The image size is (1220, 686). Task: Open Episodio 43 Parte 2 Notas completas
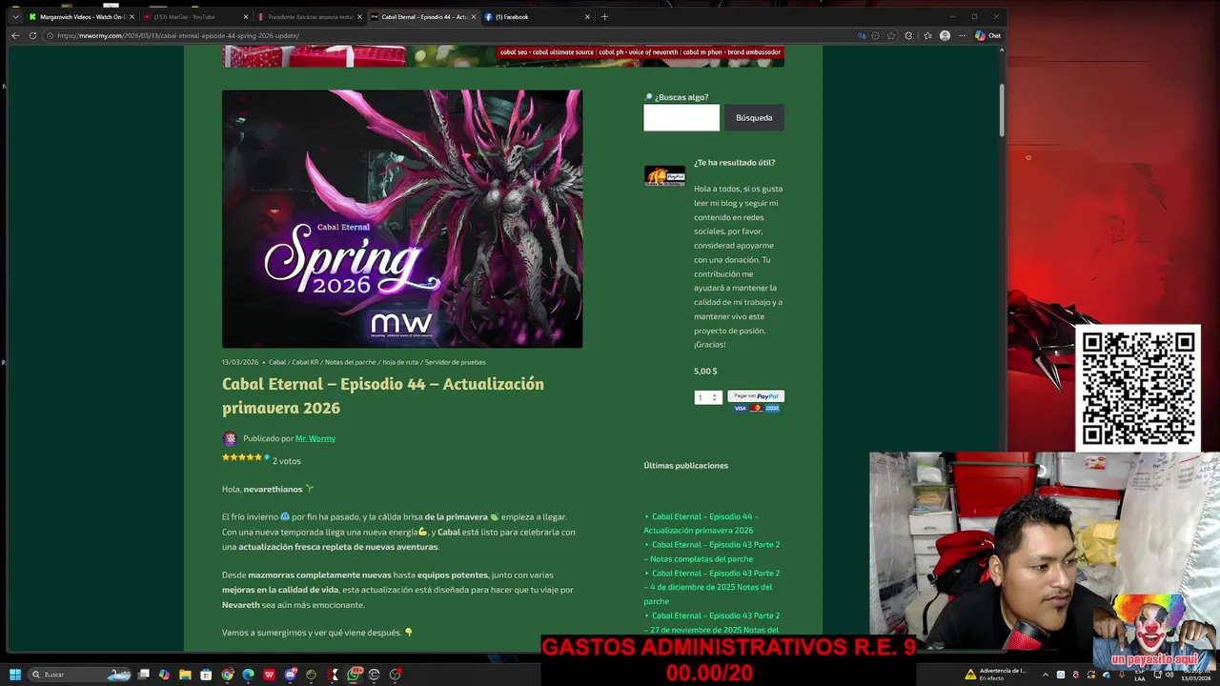coord(712,552)
